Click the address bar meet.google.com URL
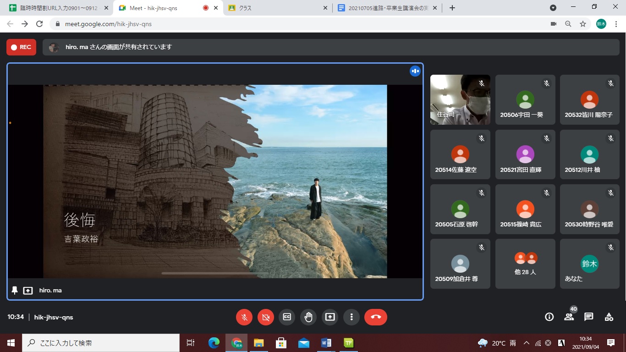This screenshot has width=626, height=352. (110, 24)
